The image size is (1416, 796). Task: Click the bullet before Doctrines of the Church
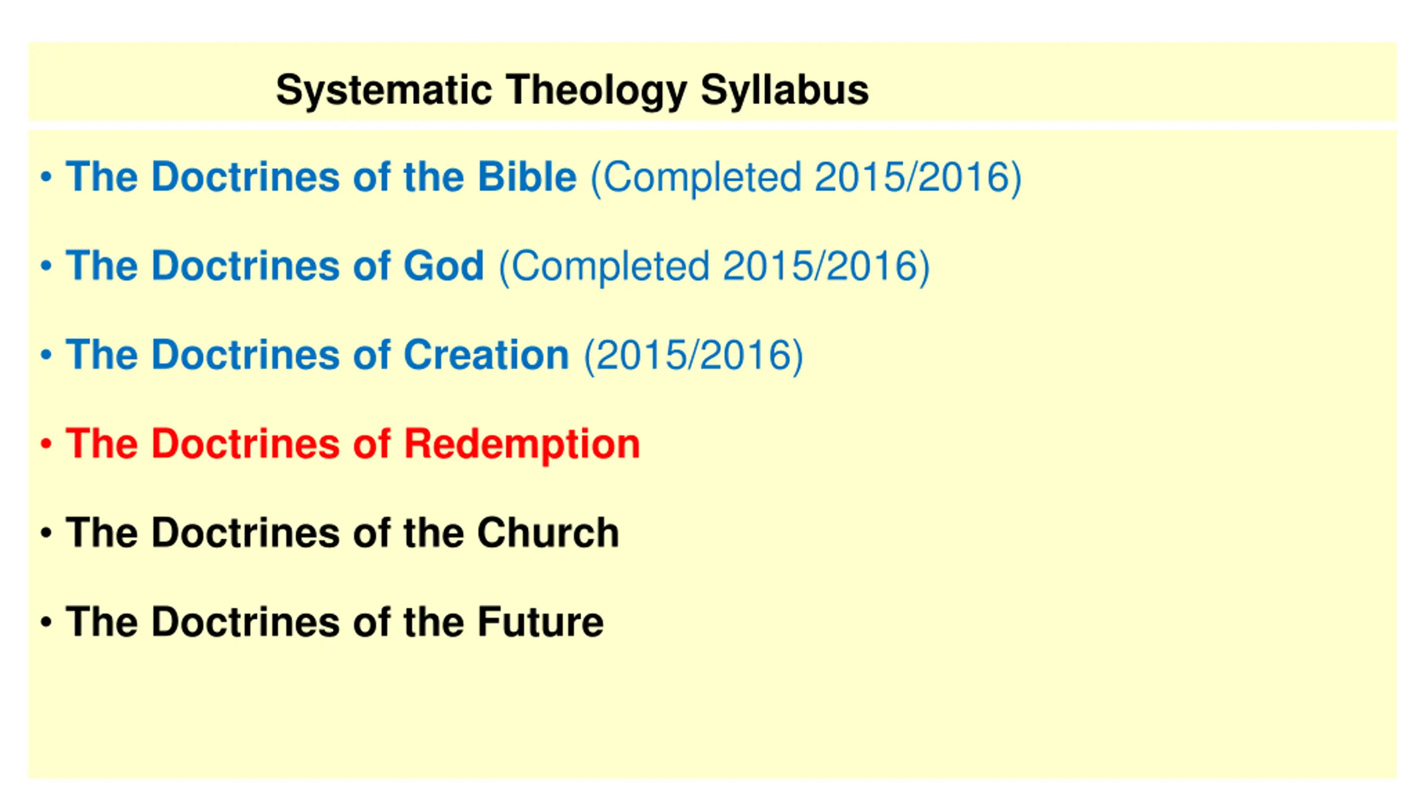pyautogui.click(x=46, y=533)
